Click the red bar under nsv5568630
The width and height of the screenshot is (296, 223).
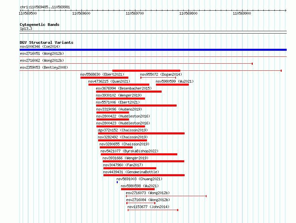click(104, 78)
